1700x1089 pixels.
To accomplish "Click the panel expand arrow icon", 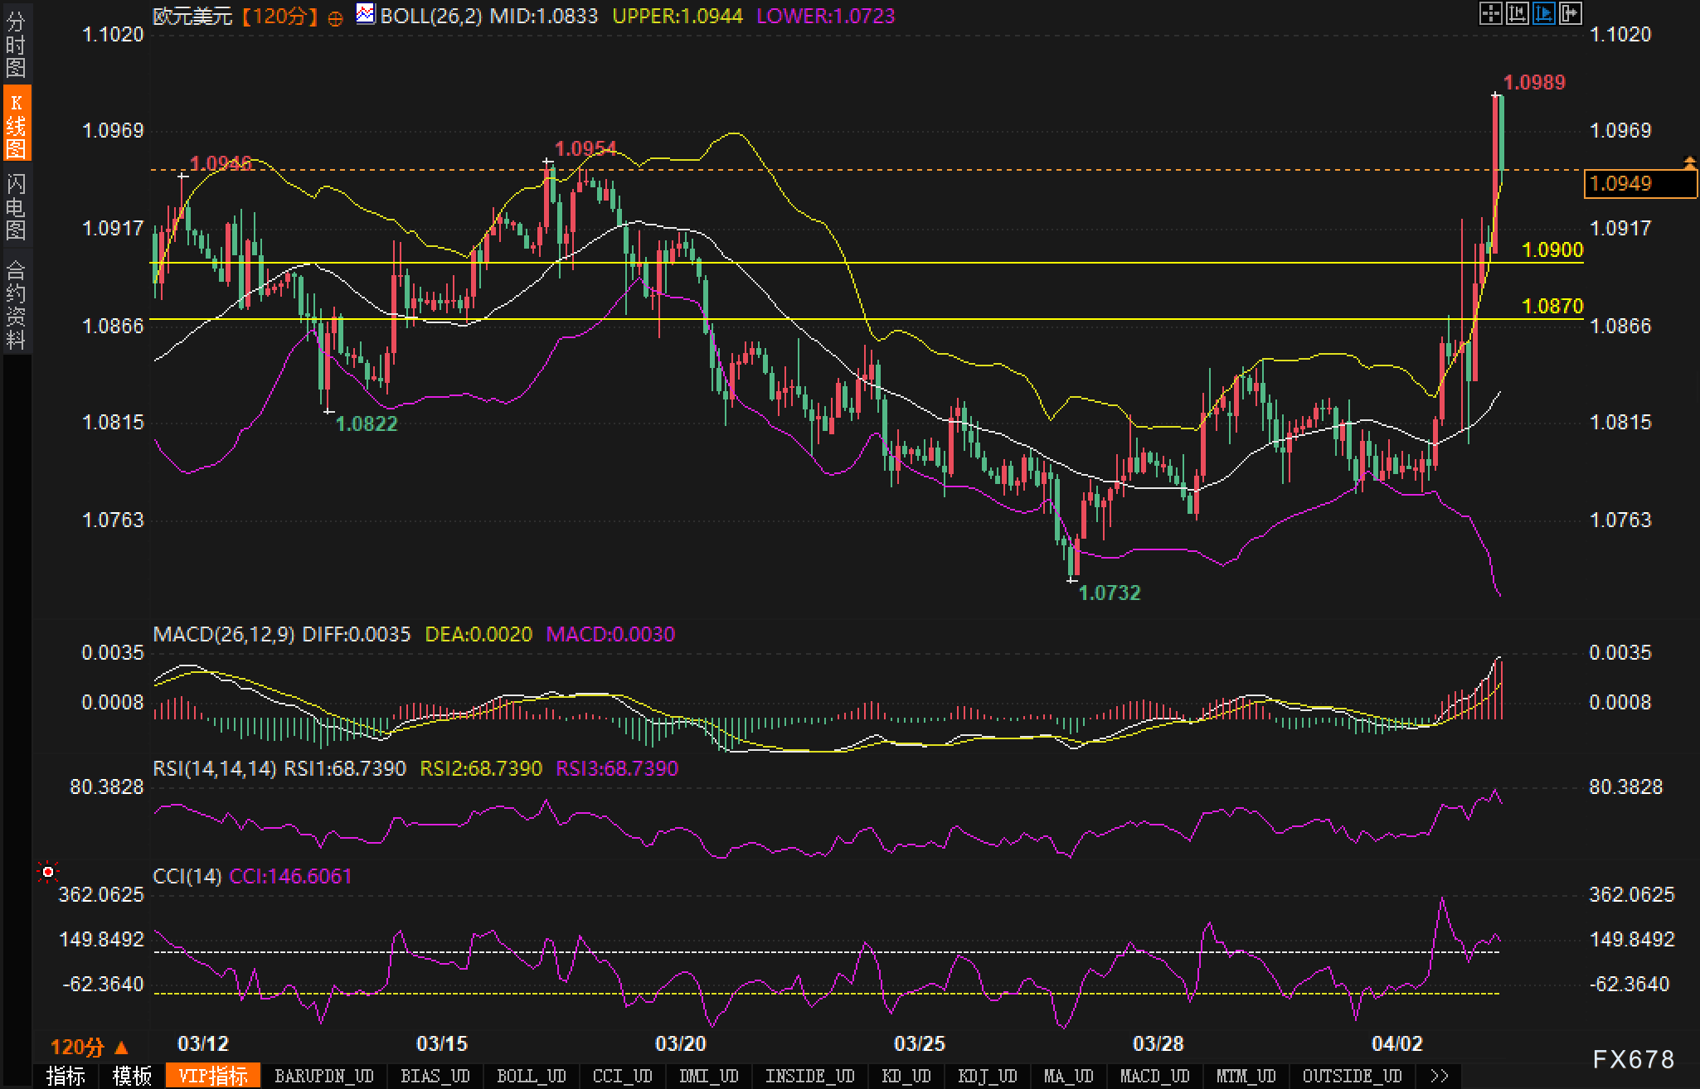I will [1570, 13].
